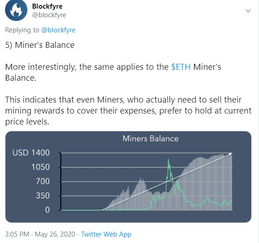Click the "price levels." tweet text

[x=27, y=122]
